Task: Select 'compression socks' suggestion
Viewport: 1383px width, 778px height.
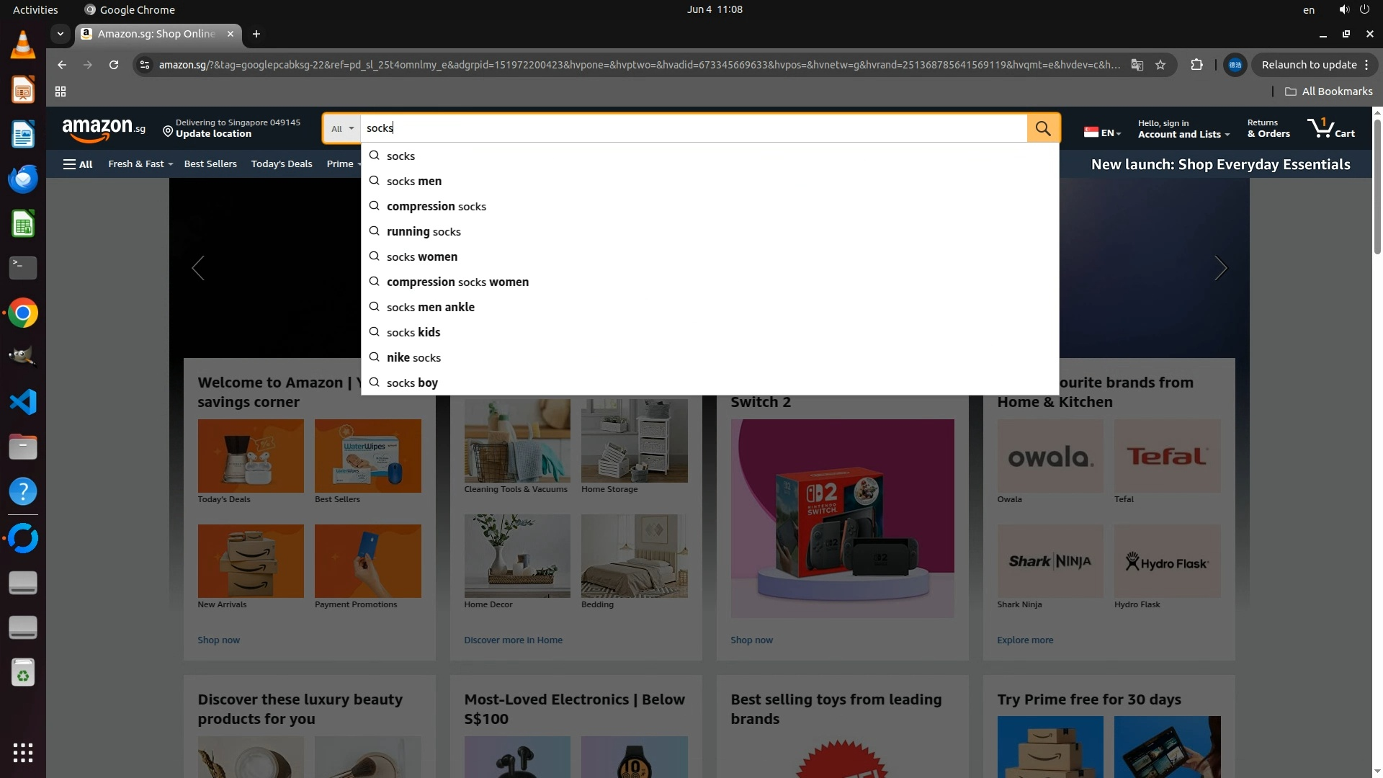Action: [x=436, y=207]
